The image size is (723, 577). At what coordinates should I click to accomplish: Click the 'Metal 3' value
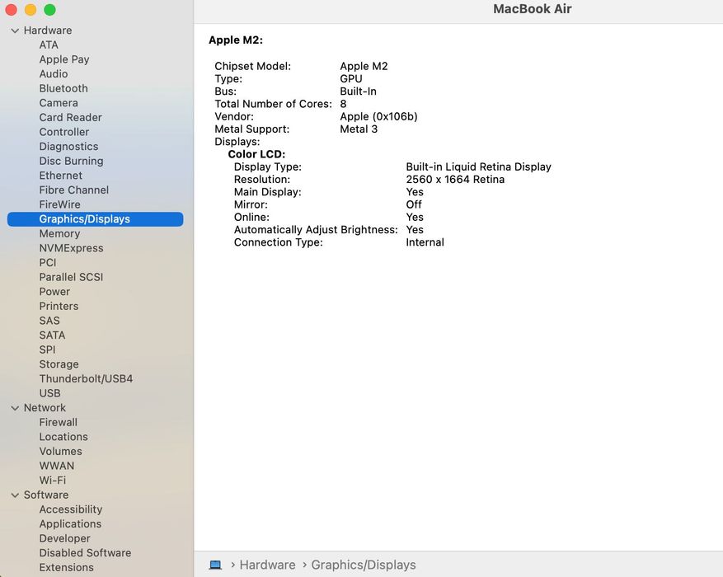pos(359,129)
